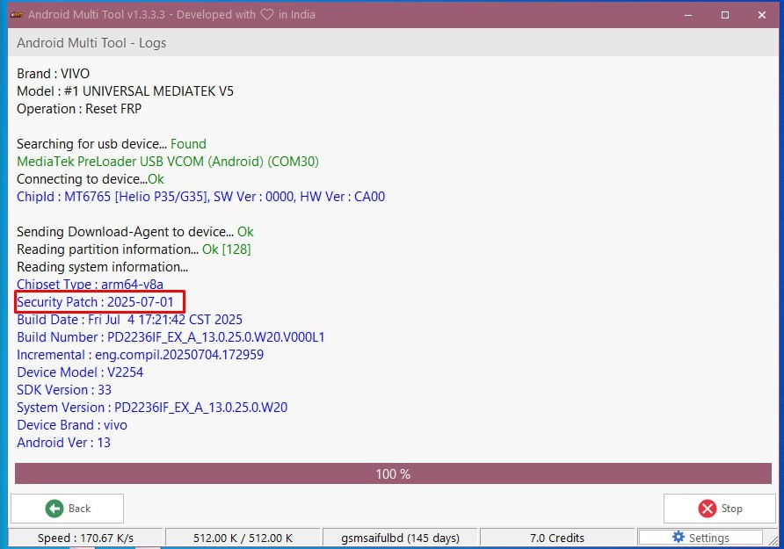Click the Android Multi Tool - Logs header
The height and width of the screenshot is (549, 784).
pyautogui.click(x=91, y=43)
